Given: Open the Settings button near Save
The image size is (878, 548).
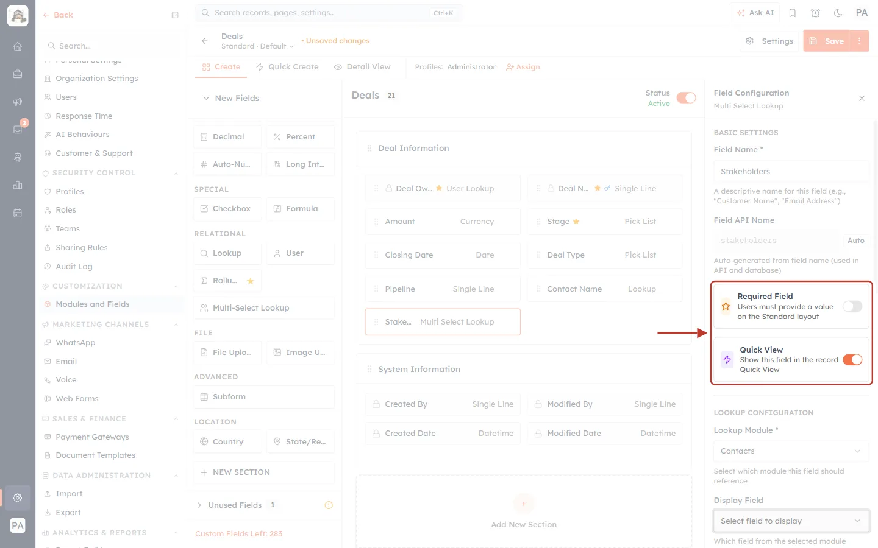Looking at the screenshot, I should point(769,41).
